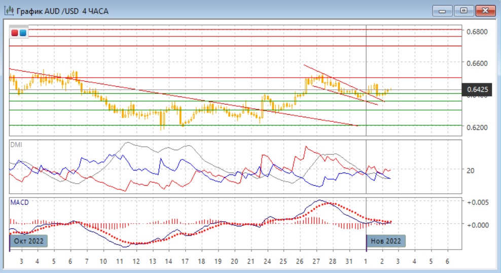Image resolution: width=501 pixels, height=273 pixels.
Task: Close the AUD/USD chart window
Action: (x=485, y=10)
